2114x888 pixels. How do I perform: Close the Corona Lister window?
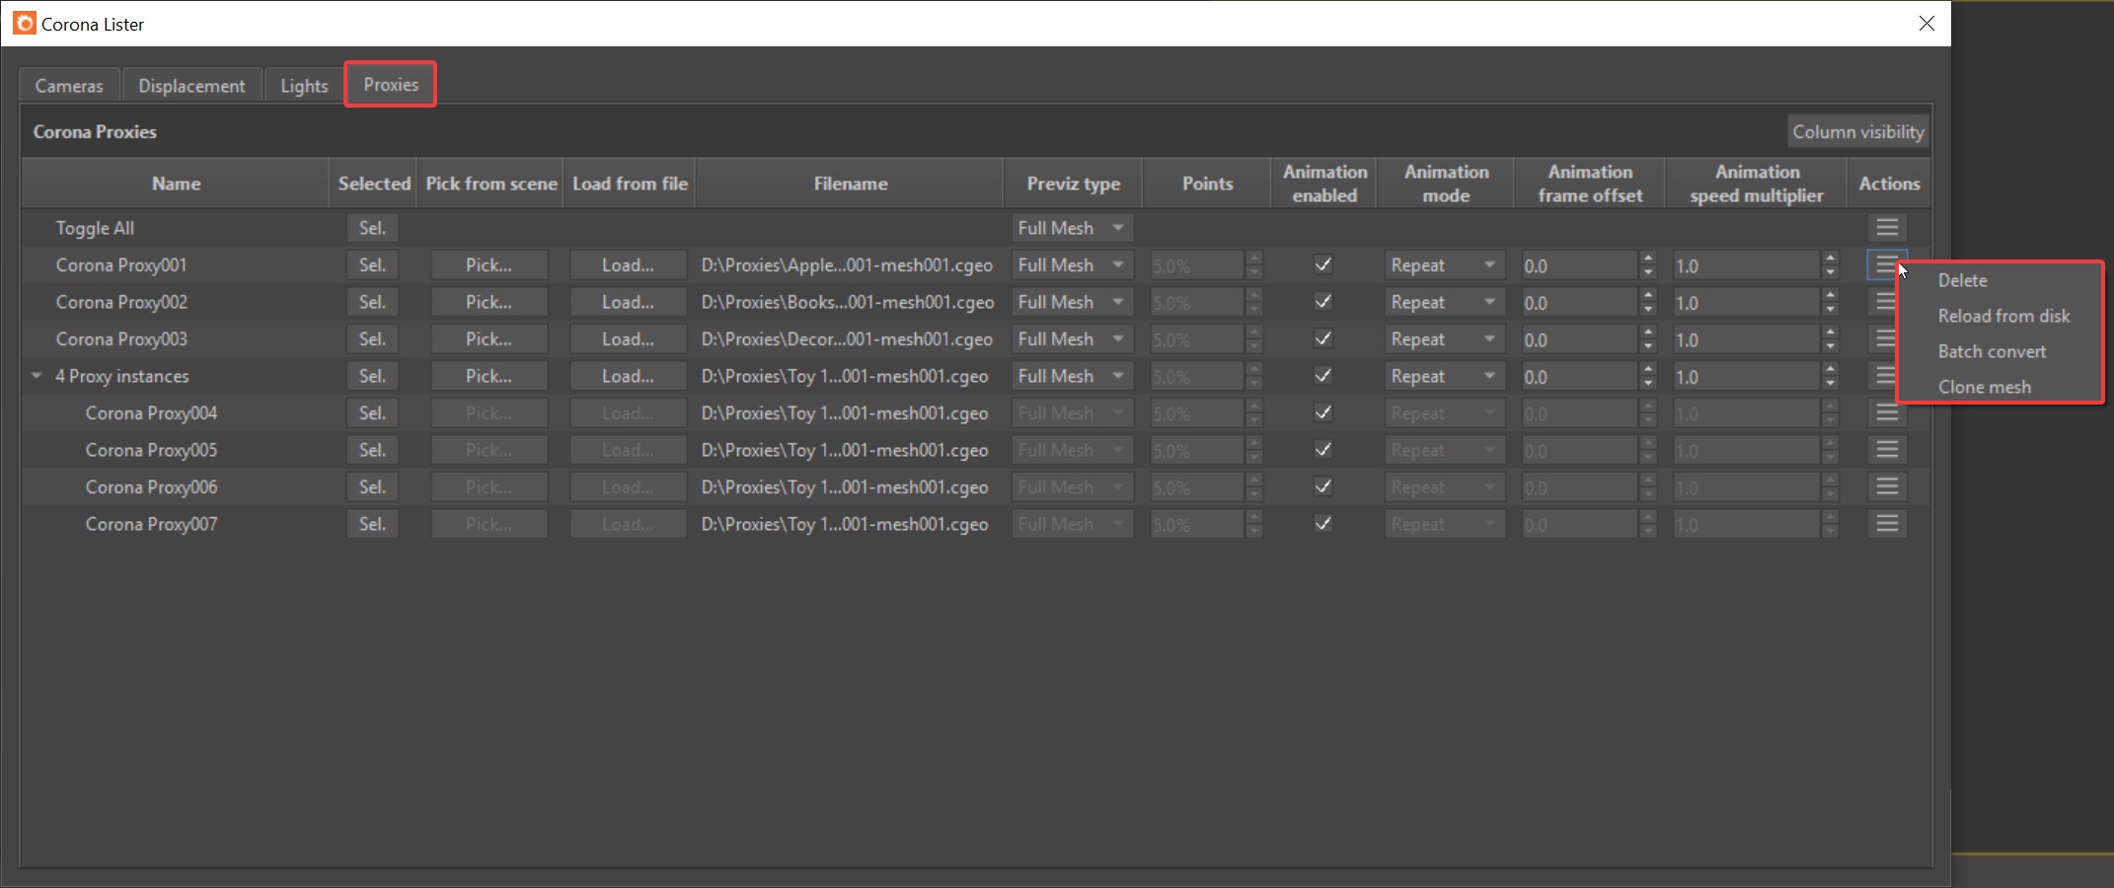pos(1926,23)
